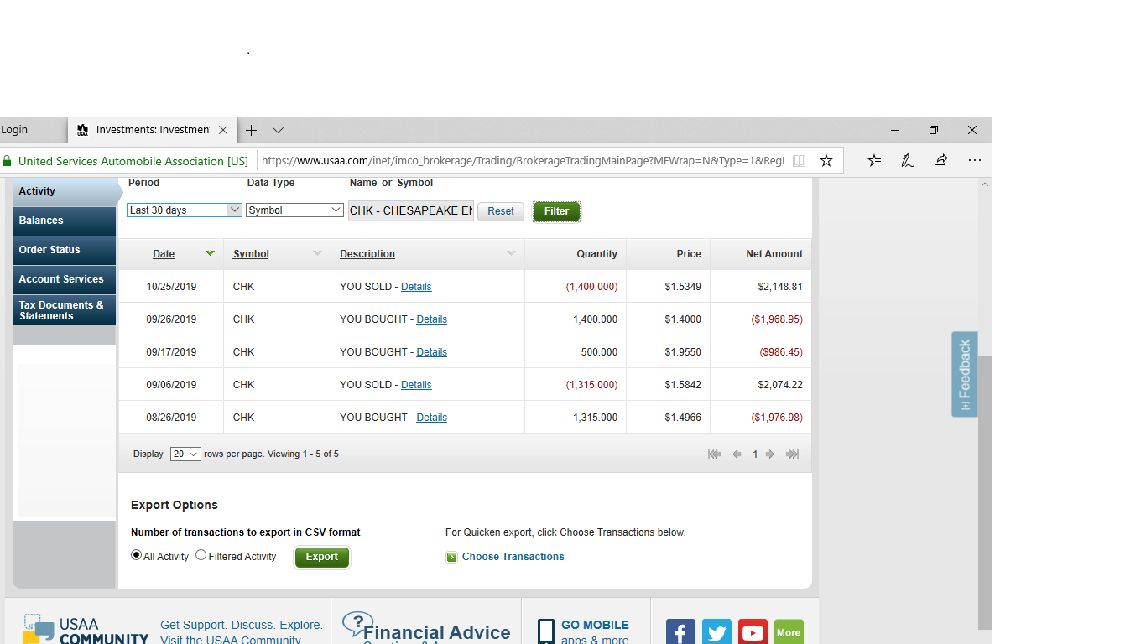Open Account Services section
The width and height of the screenshot is (1146, 644).
tap(65, 279)
